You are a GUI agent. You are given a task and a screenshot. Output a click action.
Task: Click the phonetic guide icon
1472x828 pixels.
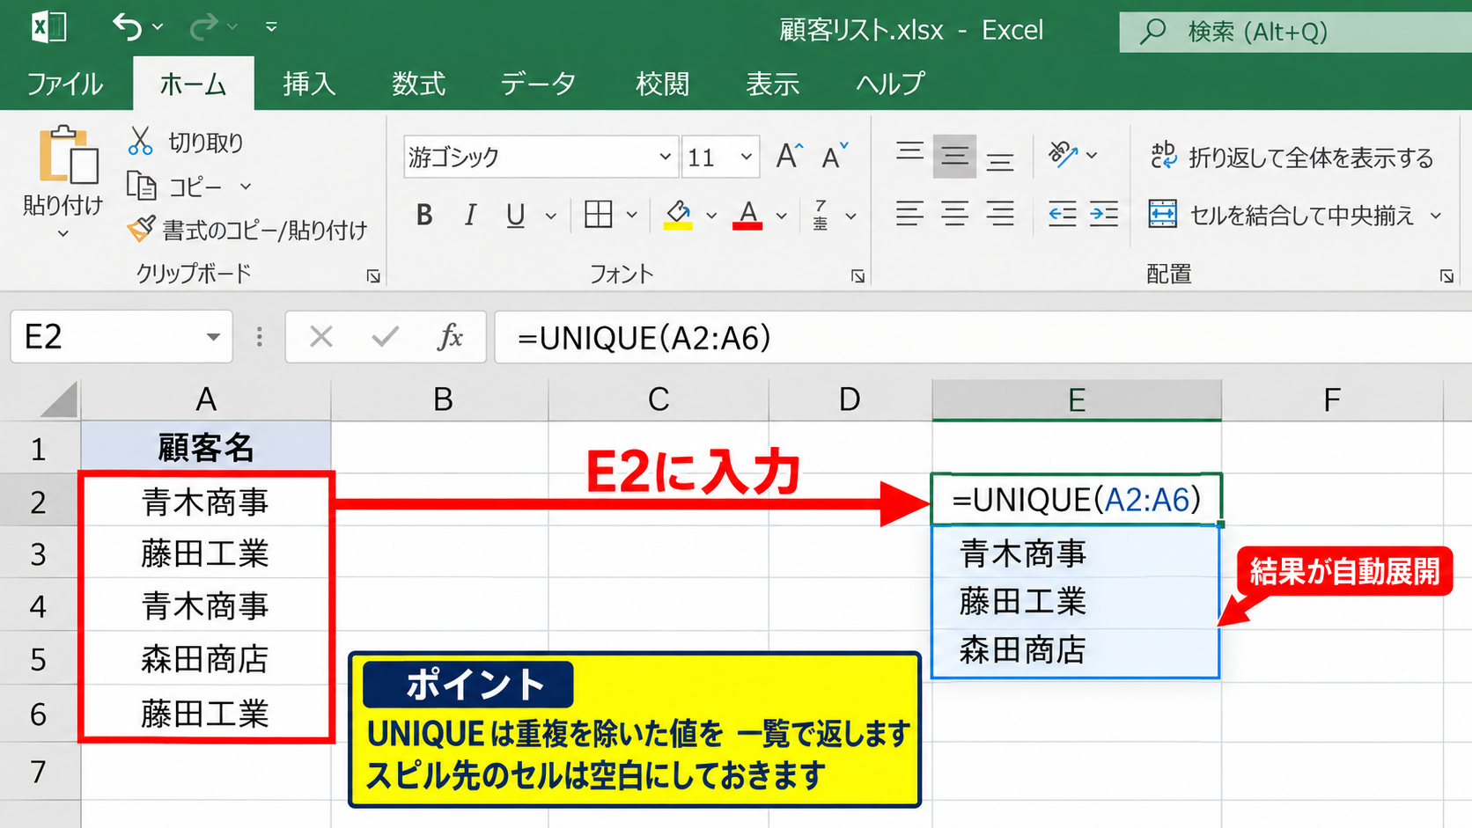(821, 214)
